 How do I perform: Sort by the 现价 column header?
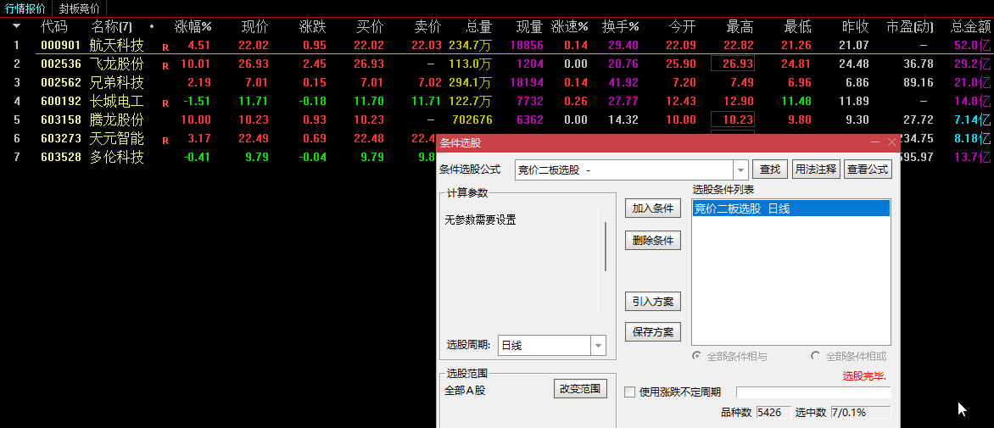point(254,26)
